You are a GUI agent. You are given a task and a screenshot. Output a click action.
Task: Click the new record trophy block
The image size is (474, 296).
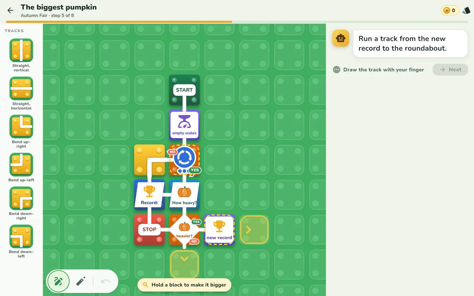point(219,230)
